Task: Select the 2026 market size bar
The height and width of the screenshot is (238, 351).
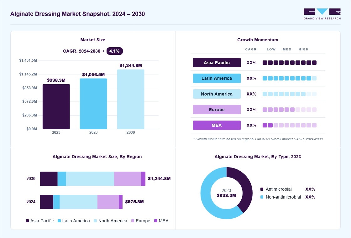Action: click(x=93, y=104)
